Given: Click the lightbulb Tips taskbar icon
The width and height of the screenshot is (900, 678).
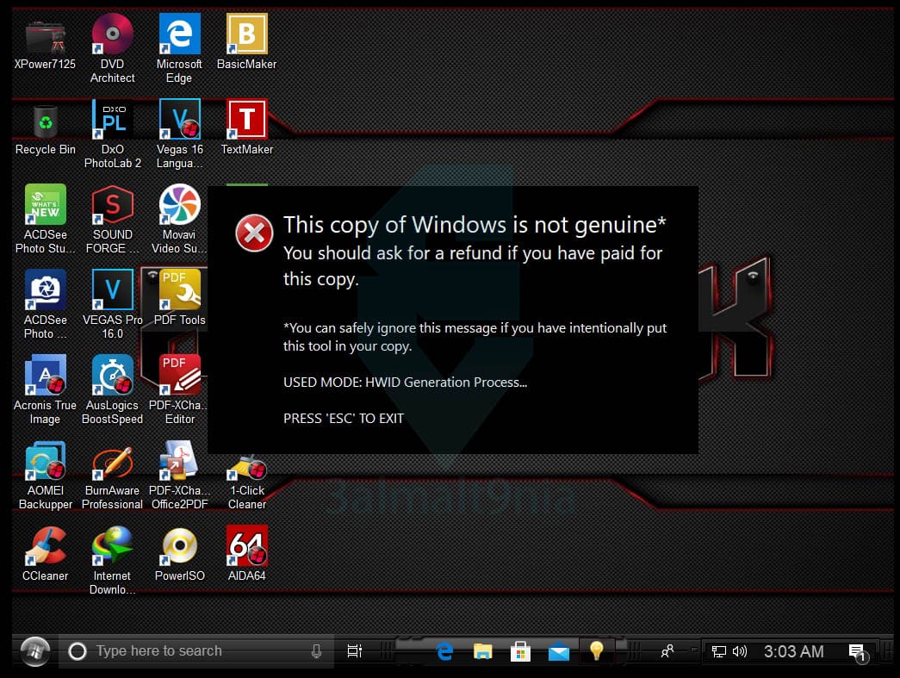Looking at the screenshot, I should tap(596, 651).
